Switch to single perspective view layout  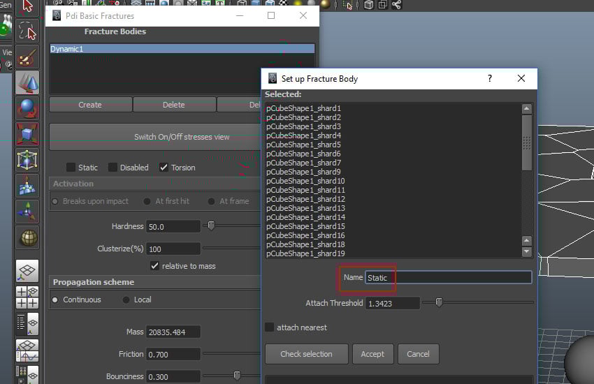click(27, 271)
